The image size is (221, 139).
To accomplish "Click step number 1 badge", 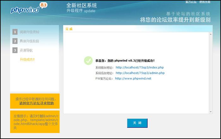I will click(15, 32).
